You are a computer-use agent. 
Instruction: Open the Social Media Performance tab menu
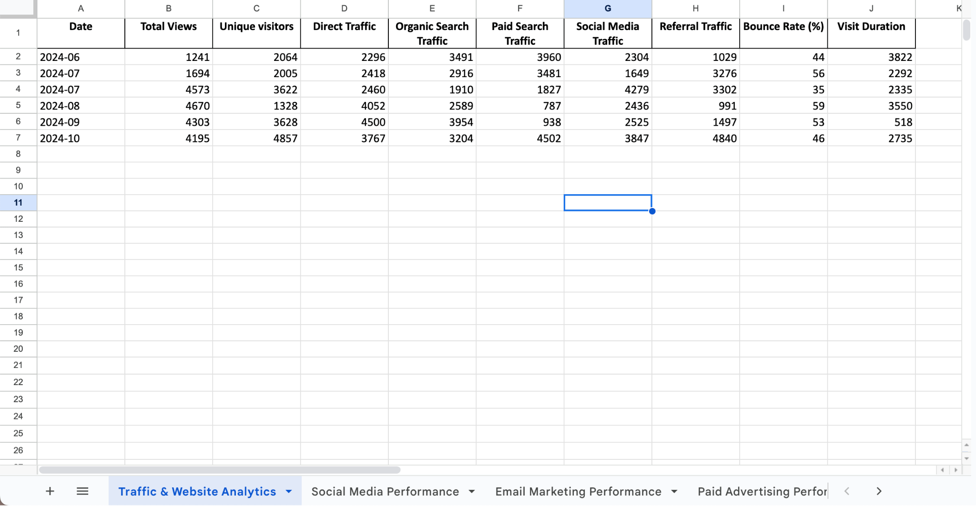pyautogui.click(x=471, y=491)
